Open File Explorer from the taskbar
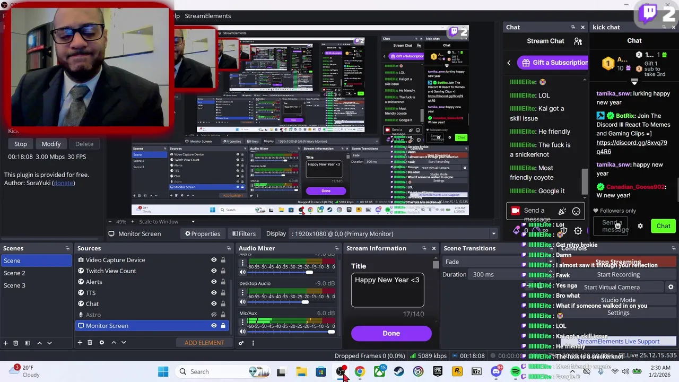The height and width of the screenshot is (382, 679). pyautogui.click(x=301, y=372)
